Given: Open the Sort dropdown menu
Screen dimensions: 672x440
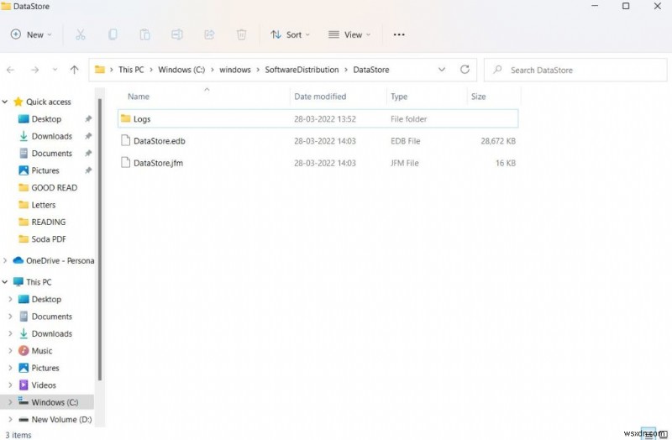Looking at the screenshot, I should click(x=290, y=34).
